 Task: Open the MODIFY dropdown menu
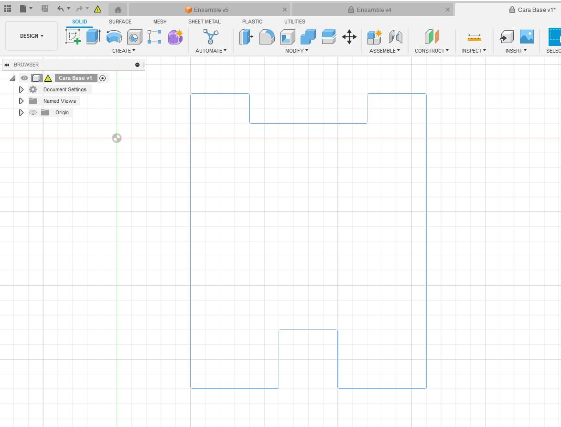296,50
